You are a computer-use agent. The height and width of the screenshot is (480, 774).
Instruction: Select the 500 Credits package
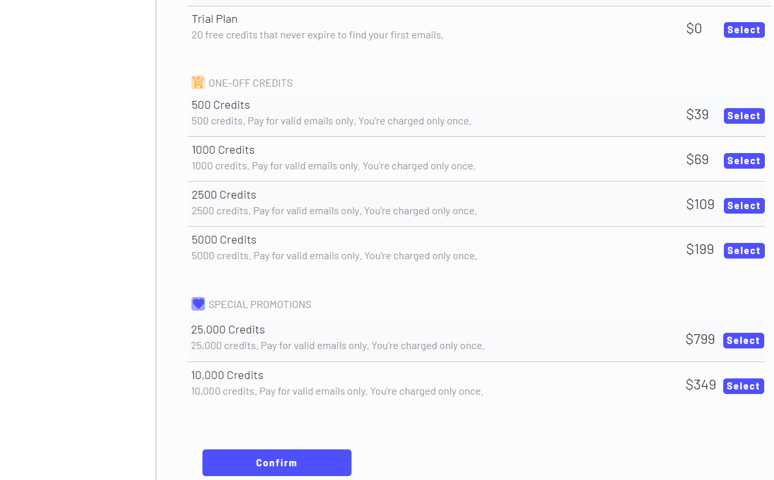point(743,116)
